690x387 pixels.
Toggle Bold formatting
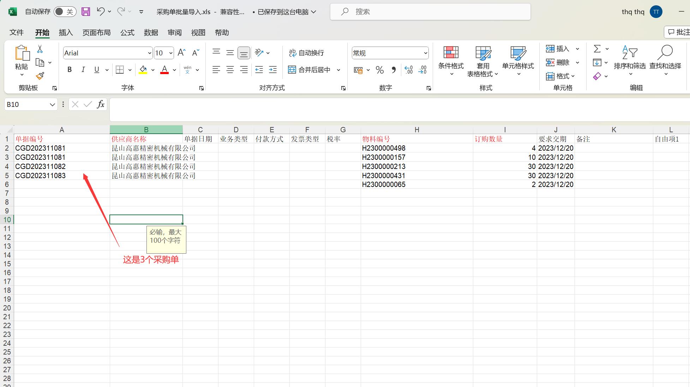tap(70, 70)
